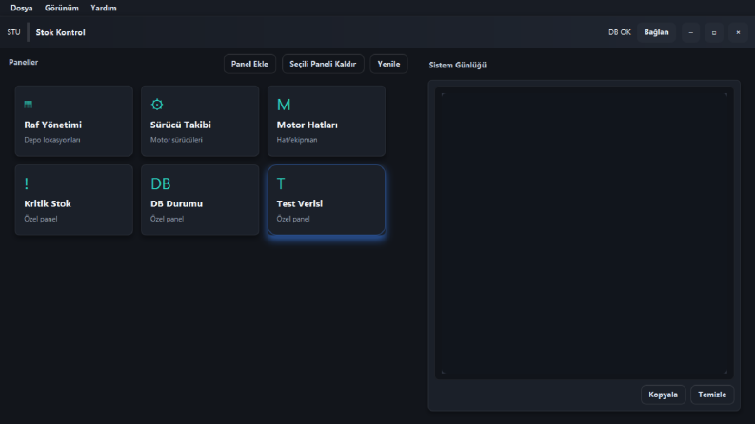Click the Sistem Günlüğü heading
Image resolution: width=755 pixels, height=424 pixels.
457,65
